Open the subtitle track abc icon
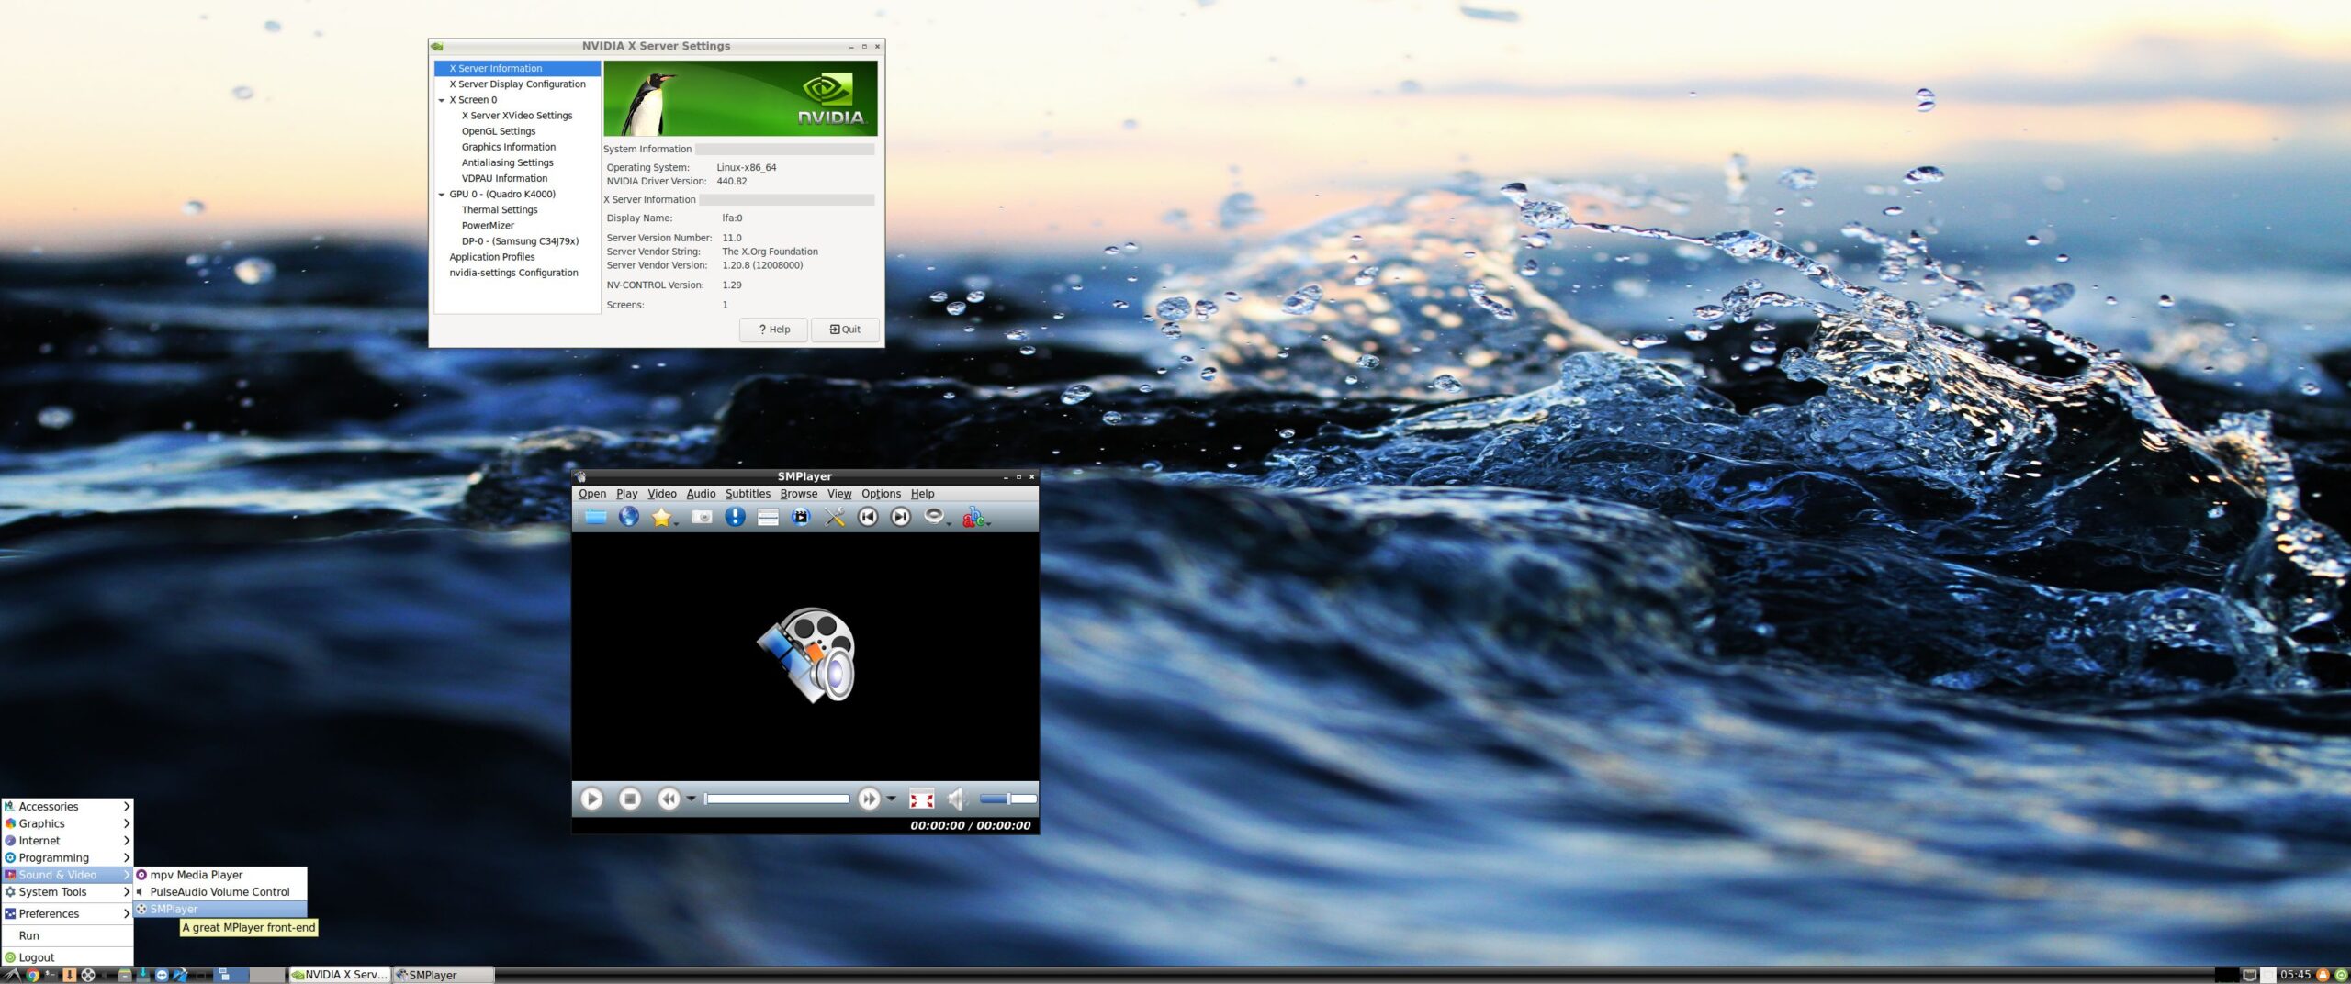Viewport: 2351px width, 984px height. [x=973, y=517]
